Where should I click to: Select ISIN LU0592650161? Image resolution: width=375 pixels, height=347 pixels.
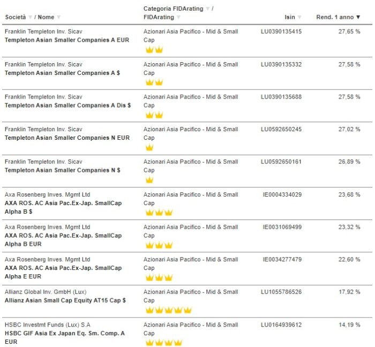click(281, 162)
